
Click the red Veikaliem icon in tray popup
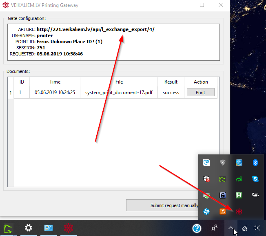[x=239, y=212]
